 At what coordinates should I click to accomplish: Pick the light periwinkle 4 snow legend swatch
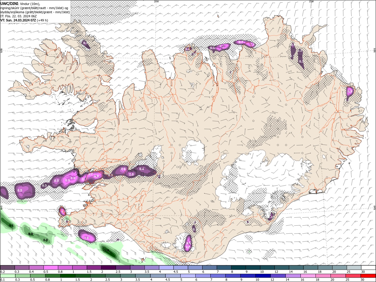[x=166, y=268]
